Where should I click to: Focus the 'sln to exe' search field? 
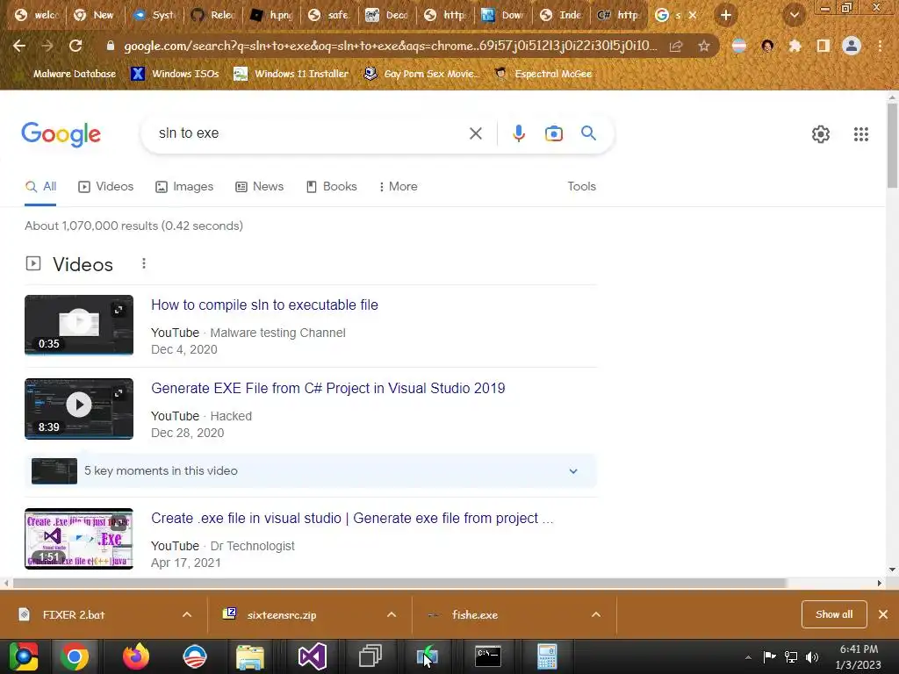point(310,133)
